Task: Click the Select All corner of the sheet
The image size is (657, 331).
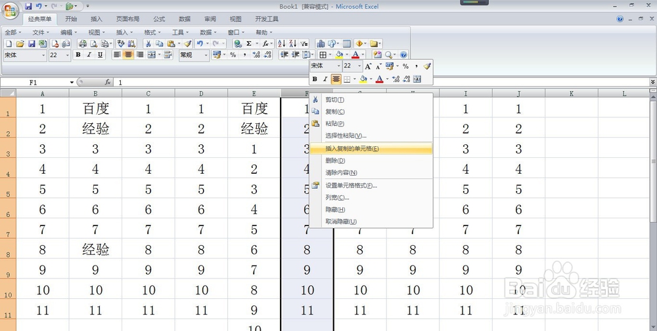Action: pyautogui.click(x=8, y=94)
